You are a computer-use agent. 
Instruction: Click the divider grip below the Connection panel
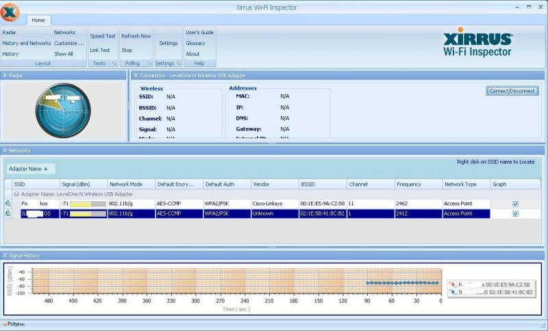(x=272, y=144)
